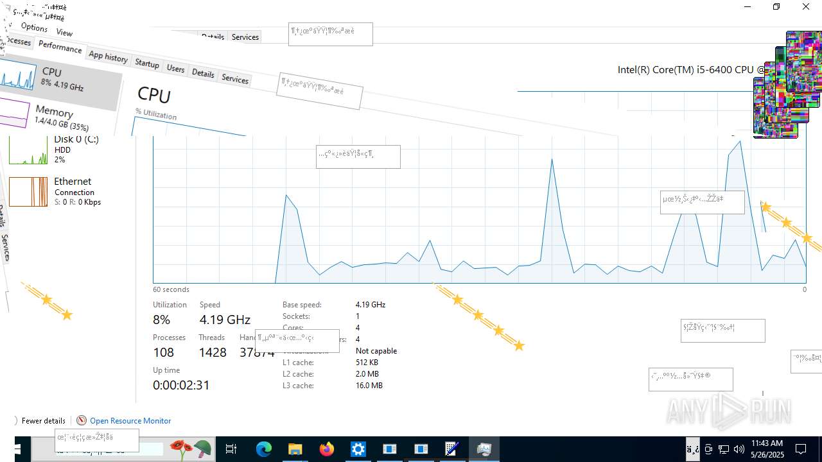Open Task View from the taskbar

point(231,449)
